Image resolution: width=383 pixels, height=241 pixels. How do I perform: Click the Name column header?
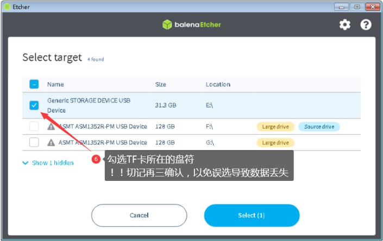[x=55, y=84]
